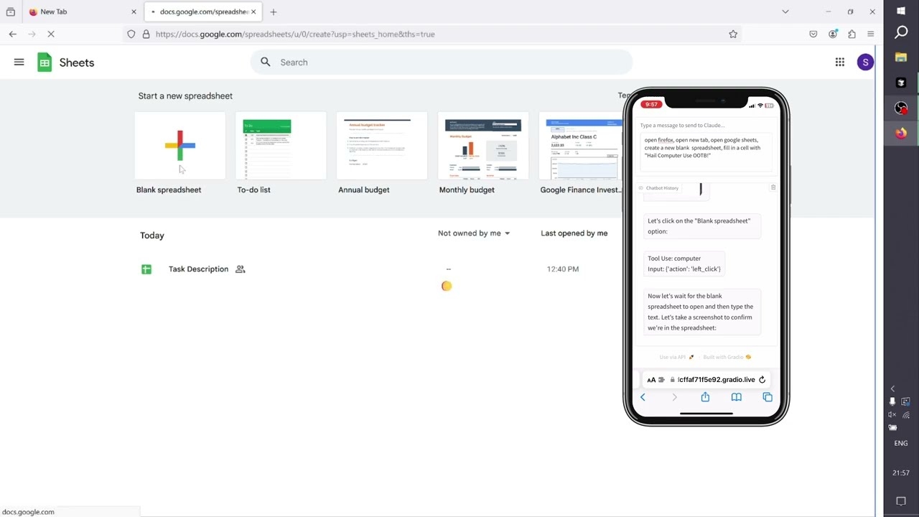Close the docs.google.com spreadsheet tab
The width and height of the screenshot is (919, 517).
(x=253, y=11)
